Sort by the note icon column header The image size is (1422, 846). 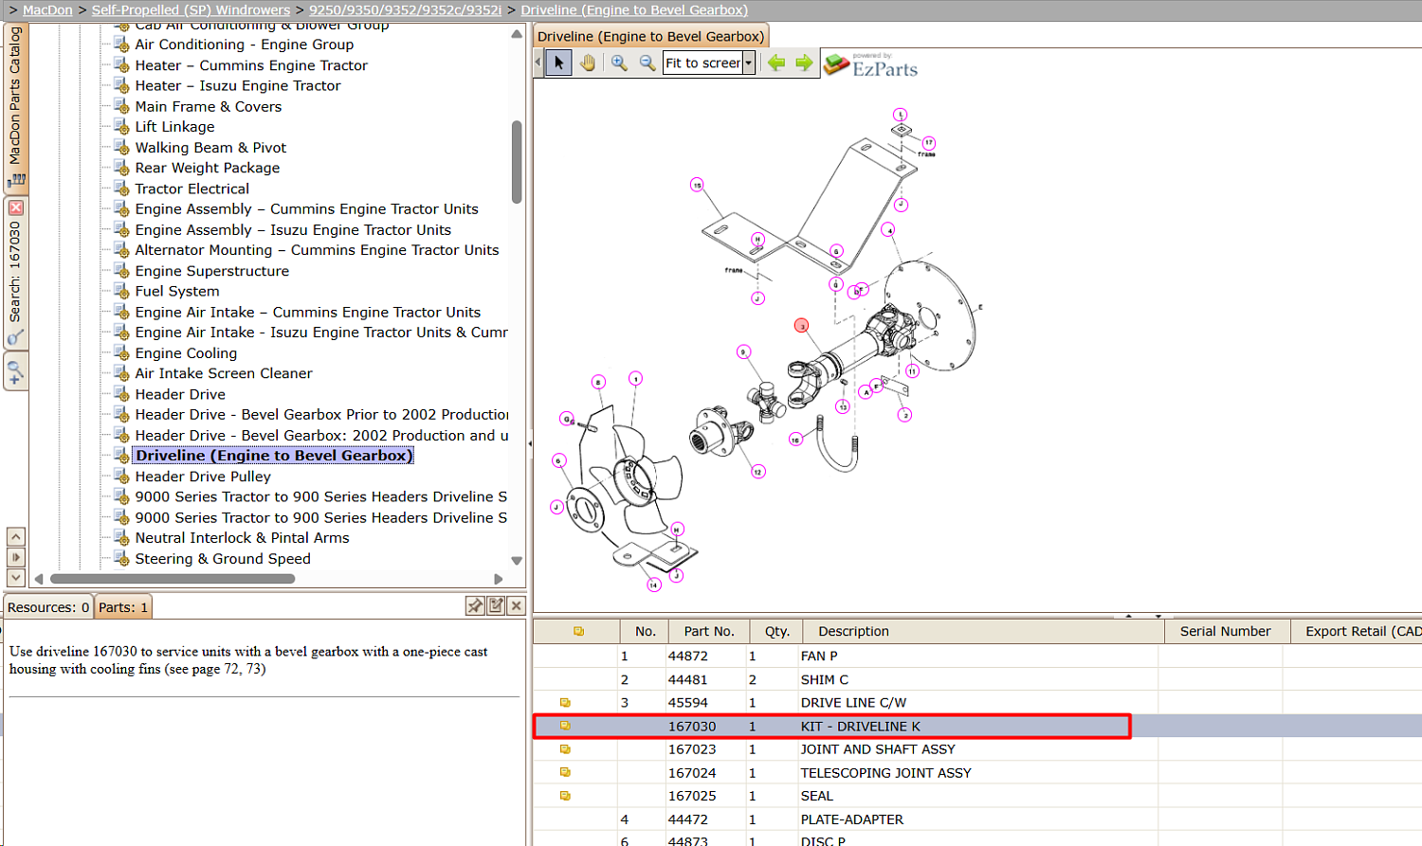tap(578, 631)
